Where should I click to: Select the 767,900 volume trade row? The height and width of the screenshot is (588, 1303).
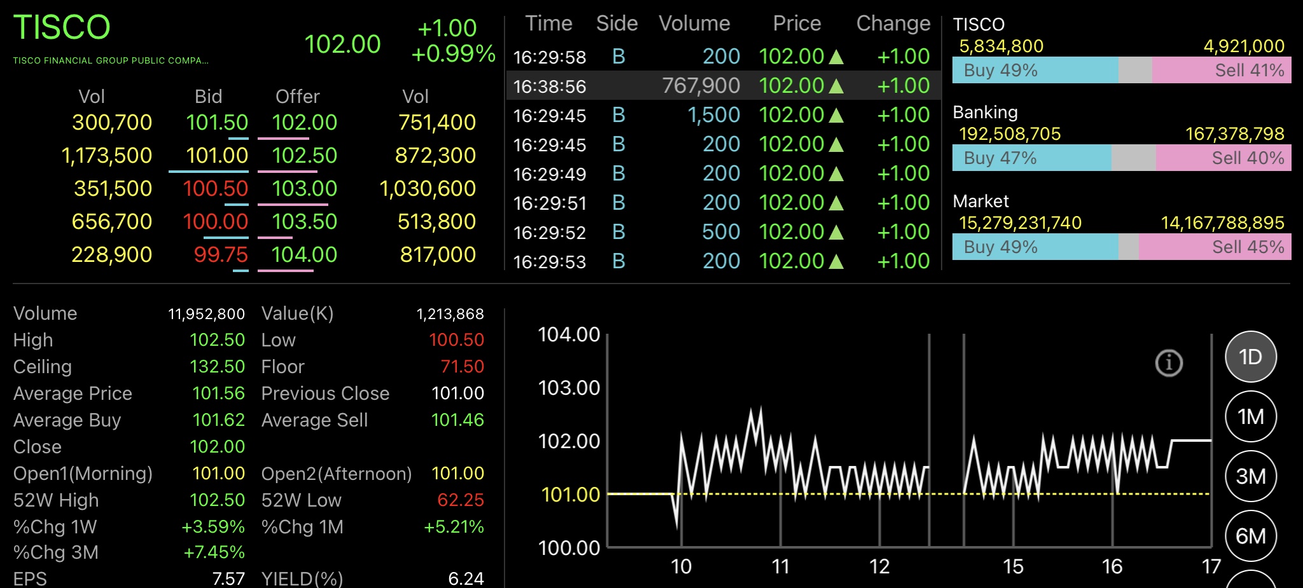click(x=723, y=86)
